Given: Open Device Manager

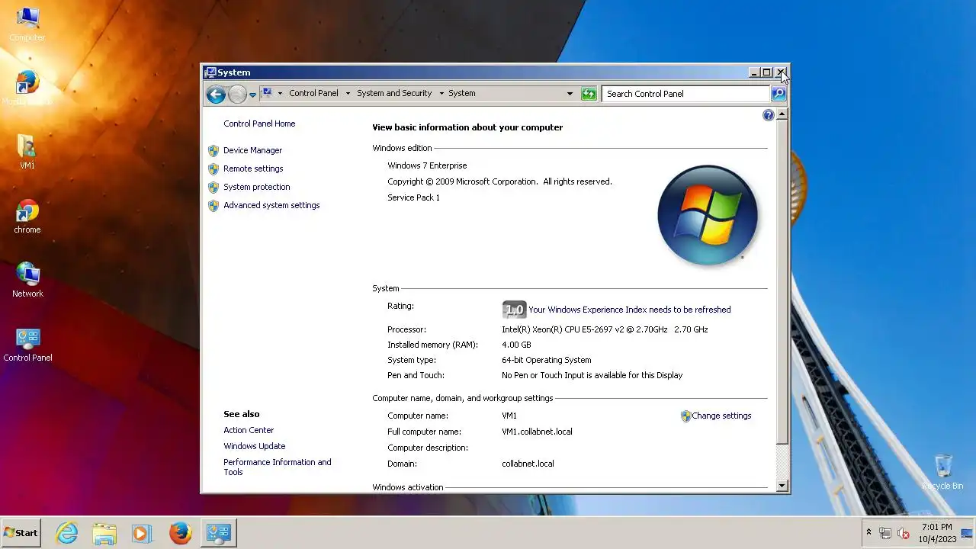Looking at the screenshot, I should pyautogui.click(x=252, y=150).
